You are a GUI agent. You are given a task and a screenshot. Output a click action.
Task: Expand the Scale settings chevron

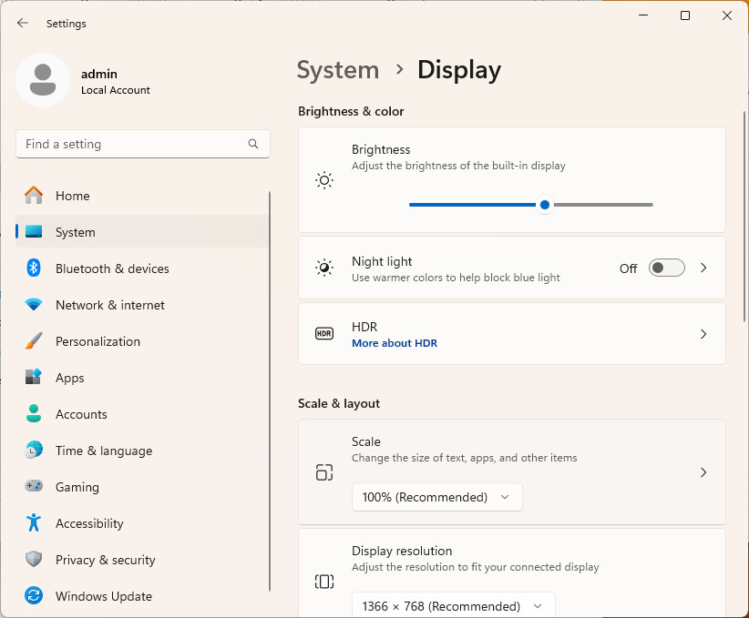[x=703, y=472]
